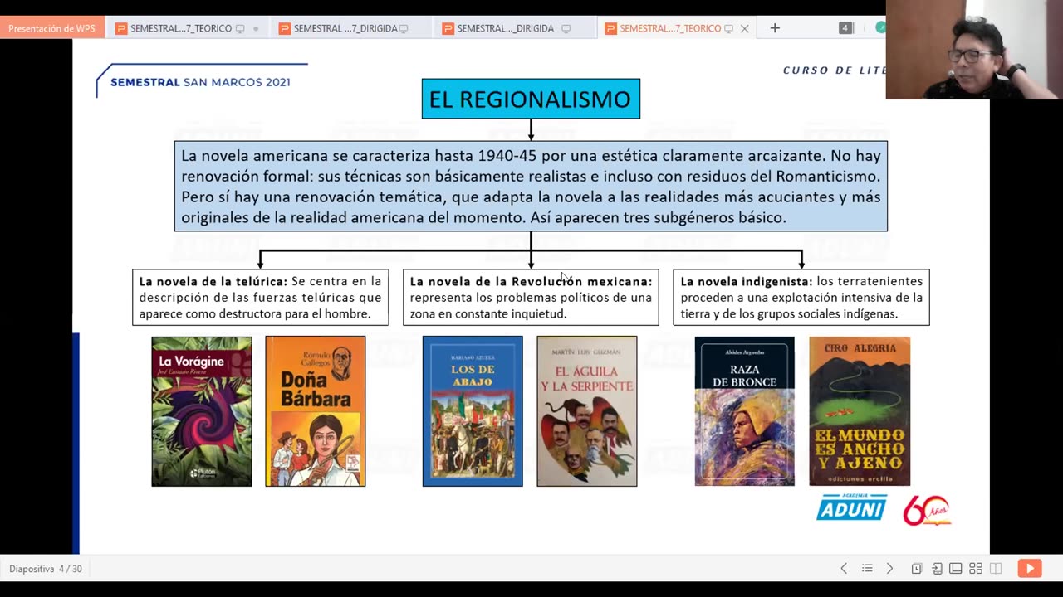The width and height of the screenshot is (1063, 597).
Task: Advance to the next slide arrow
Action: click(x=889, y=569)
